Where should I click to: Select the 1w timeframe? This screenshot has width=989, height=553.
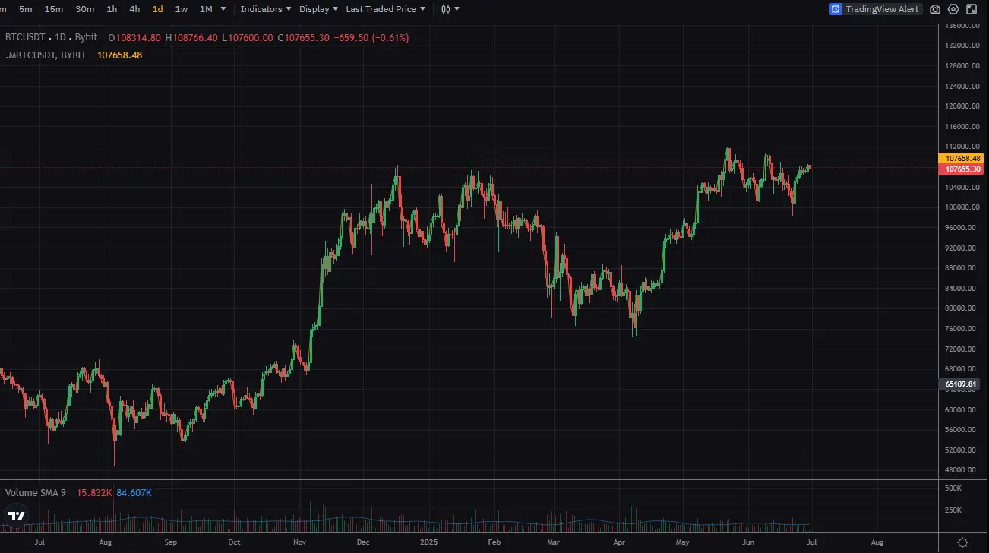tap(181, 9)
